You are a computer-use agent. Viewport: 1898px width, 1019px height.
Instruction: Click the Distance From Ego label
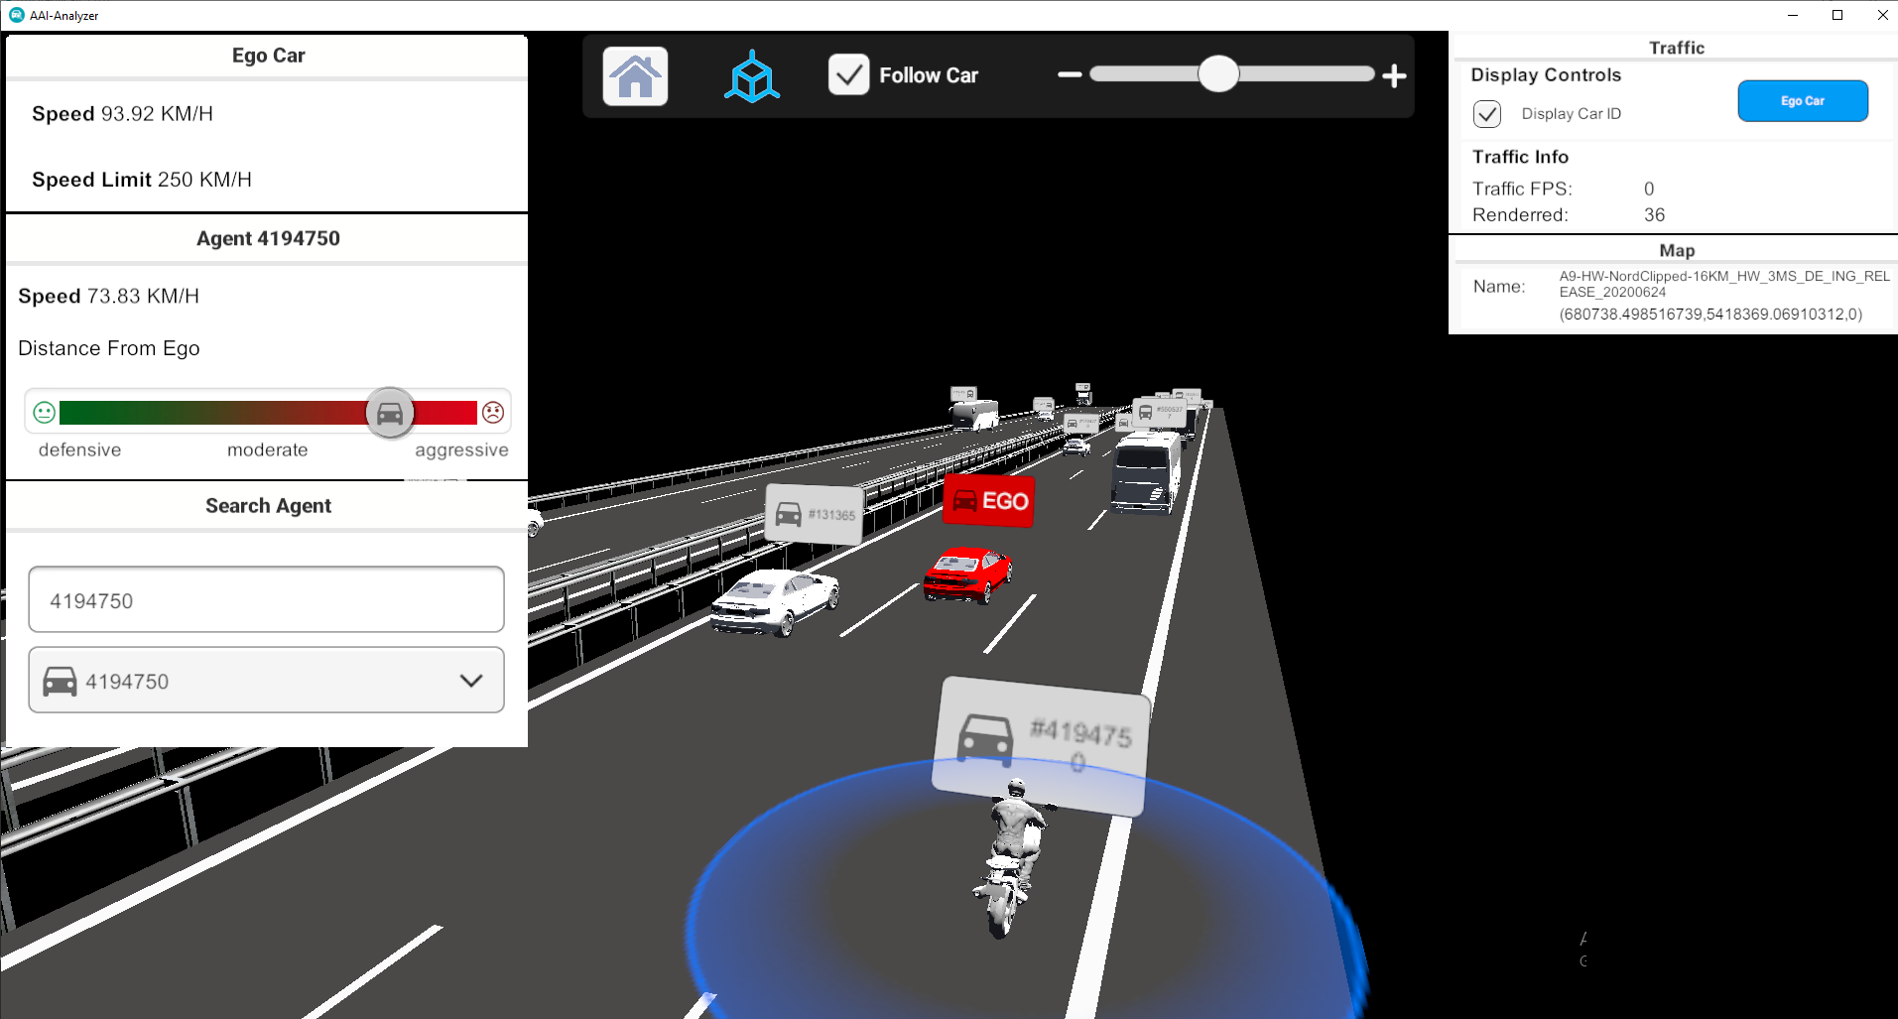coord(109,348)
